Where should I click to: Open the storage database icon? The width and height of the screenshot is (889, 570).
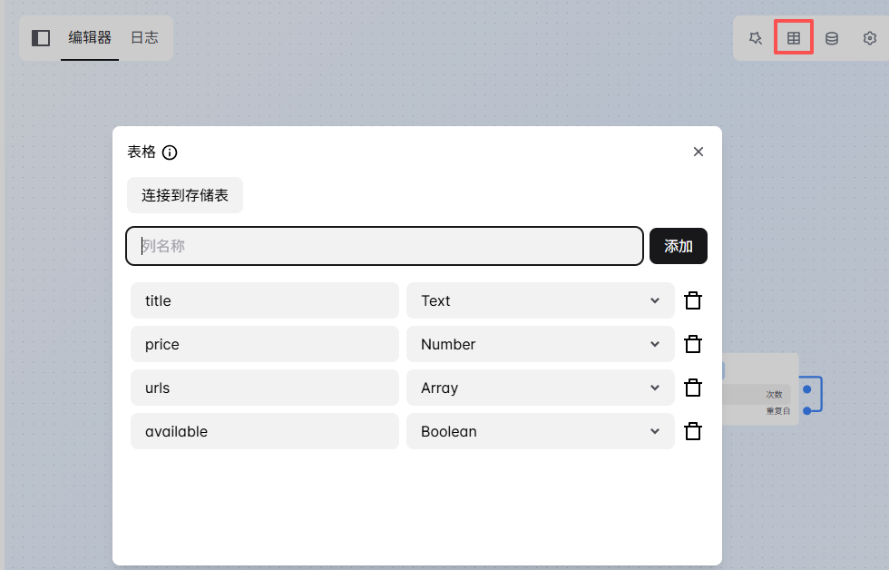(x=832, y=38)
